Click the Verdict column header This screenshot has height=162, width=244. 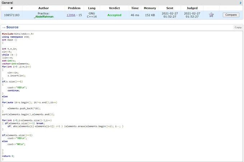114,8
